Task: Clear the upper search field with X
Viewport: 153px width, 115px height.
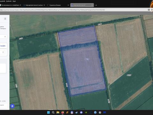Action: (5, 37)
